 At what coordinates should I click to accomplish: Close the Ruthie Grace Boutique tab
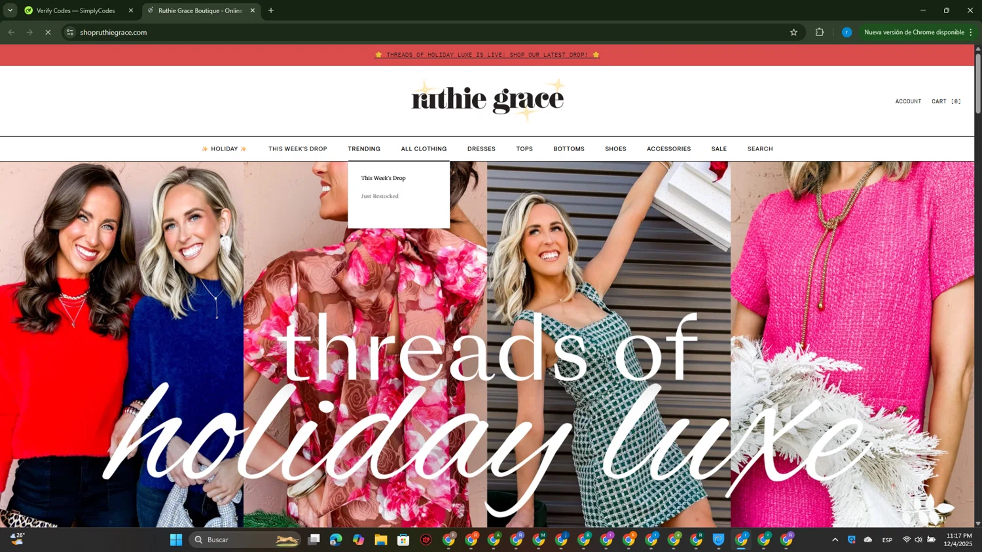253,10
